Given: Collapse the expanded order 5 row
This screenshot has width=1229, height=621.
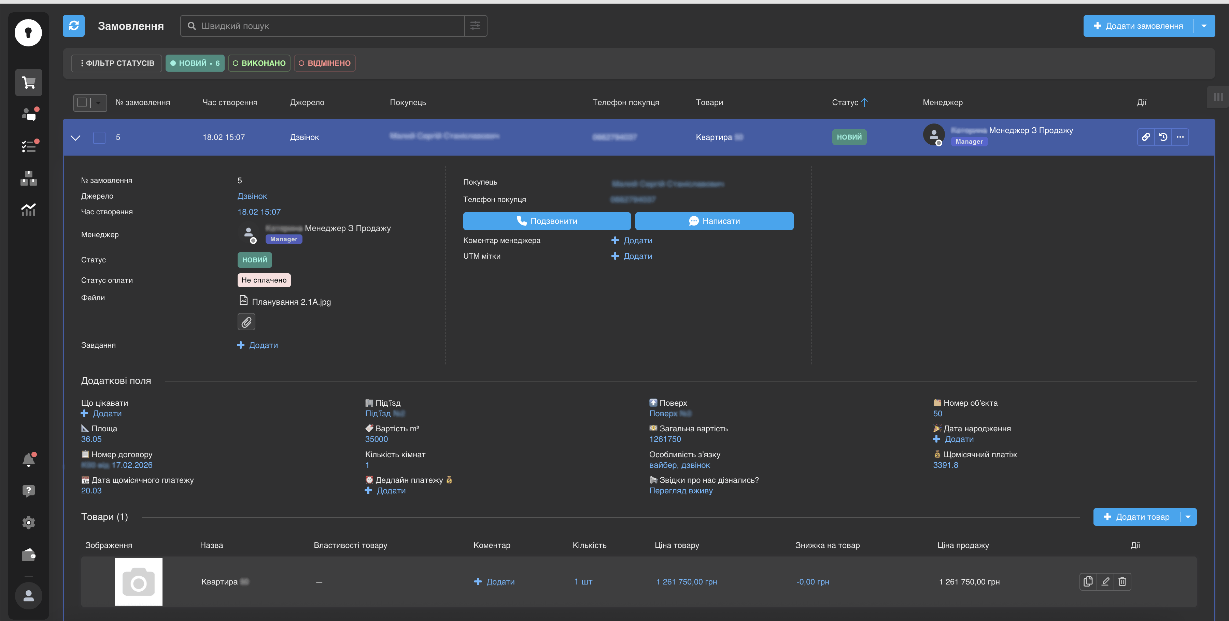Looking at the screenshot, I should (75, 138).
